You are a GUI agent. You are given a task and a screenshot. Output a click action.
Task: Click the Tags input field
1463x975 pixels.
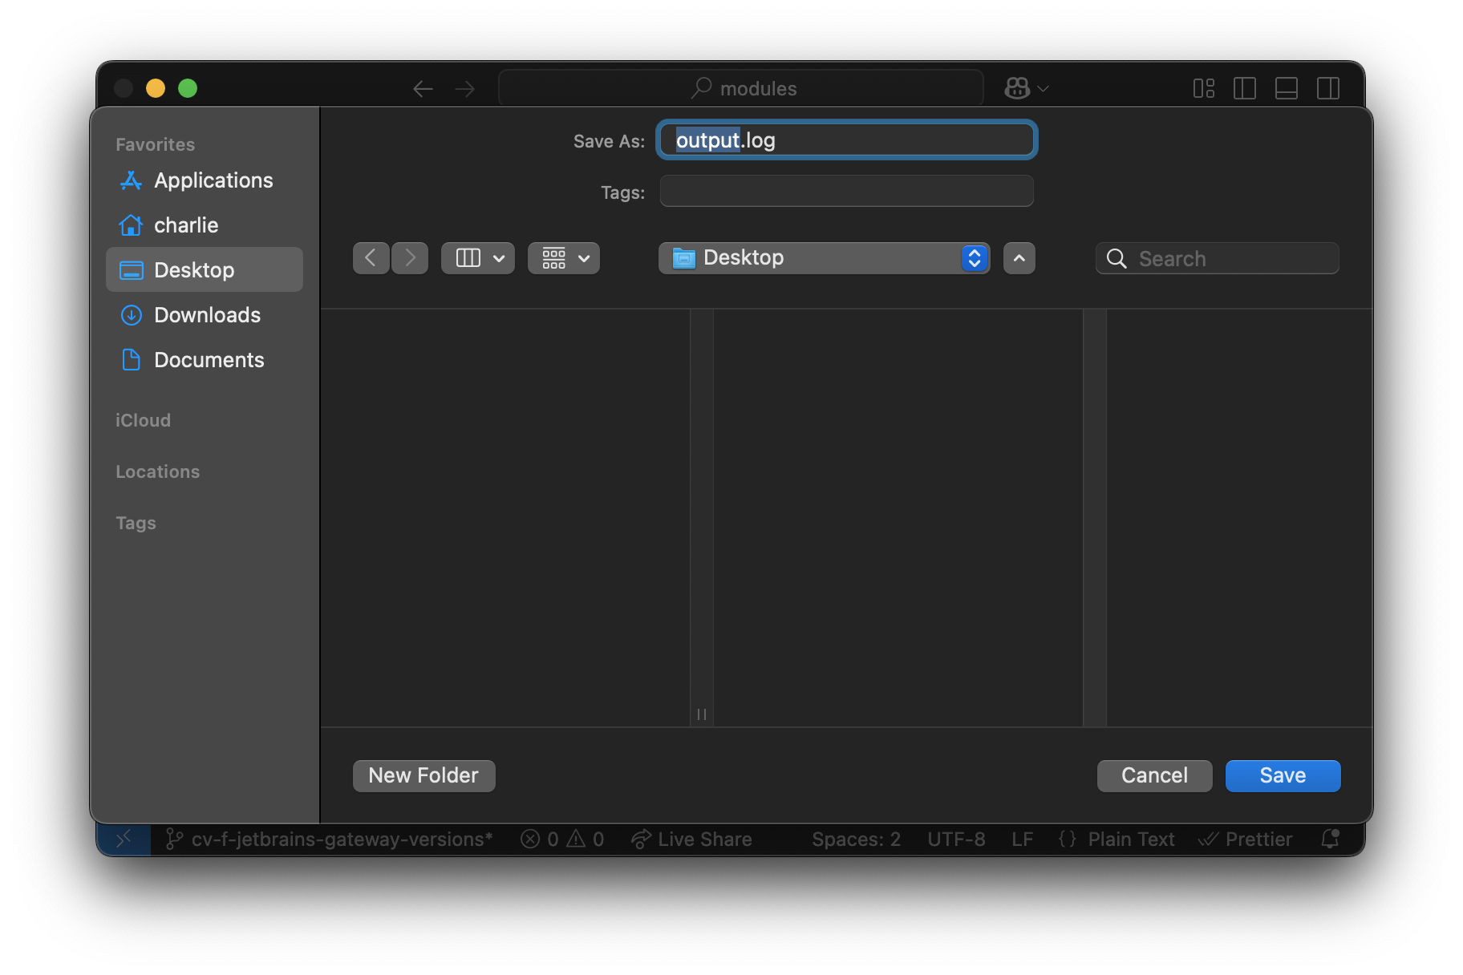pyautogui.click(x=846, y=192)
